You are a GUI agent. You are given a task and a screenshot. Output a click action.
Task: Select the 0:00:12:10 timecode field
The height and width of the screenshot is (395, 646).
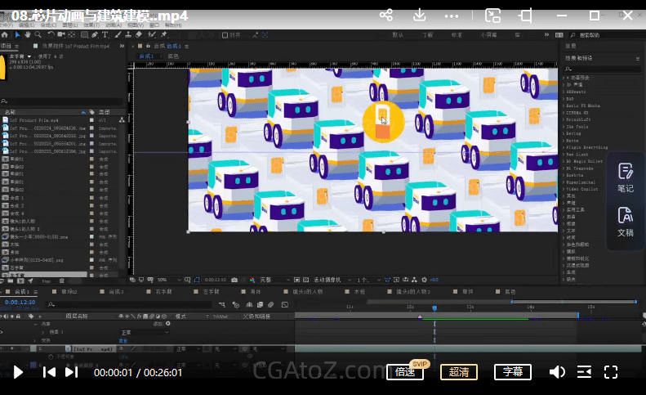(19, 302)
